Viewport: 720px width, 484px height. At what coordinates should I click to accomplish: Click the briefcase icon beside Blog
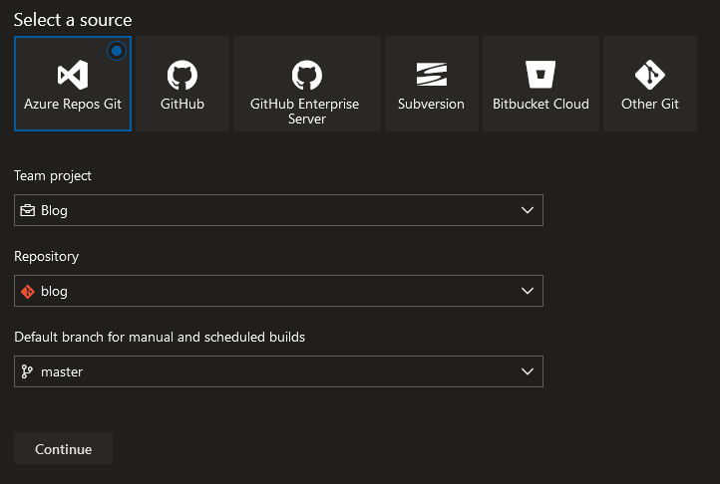pos(28,210)
